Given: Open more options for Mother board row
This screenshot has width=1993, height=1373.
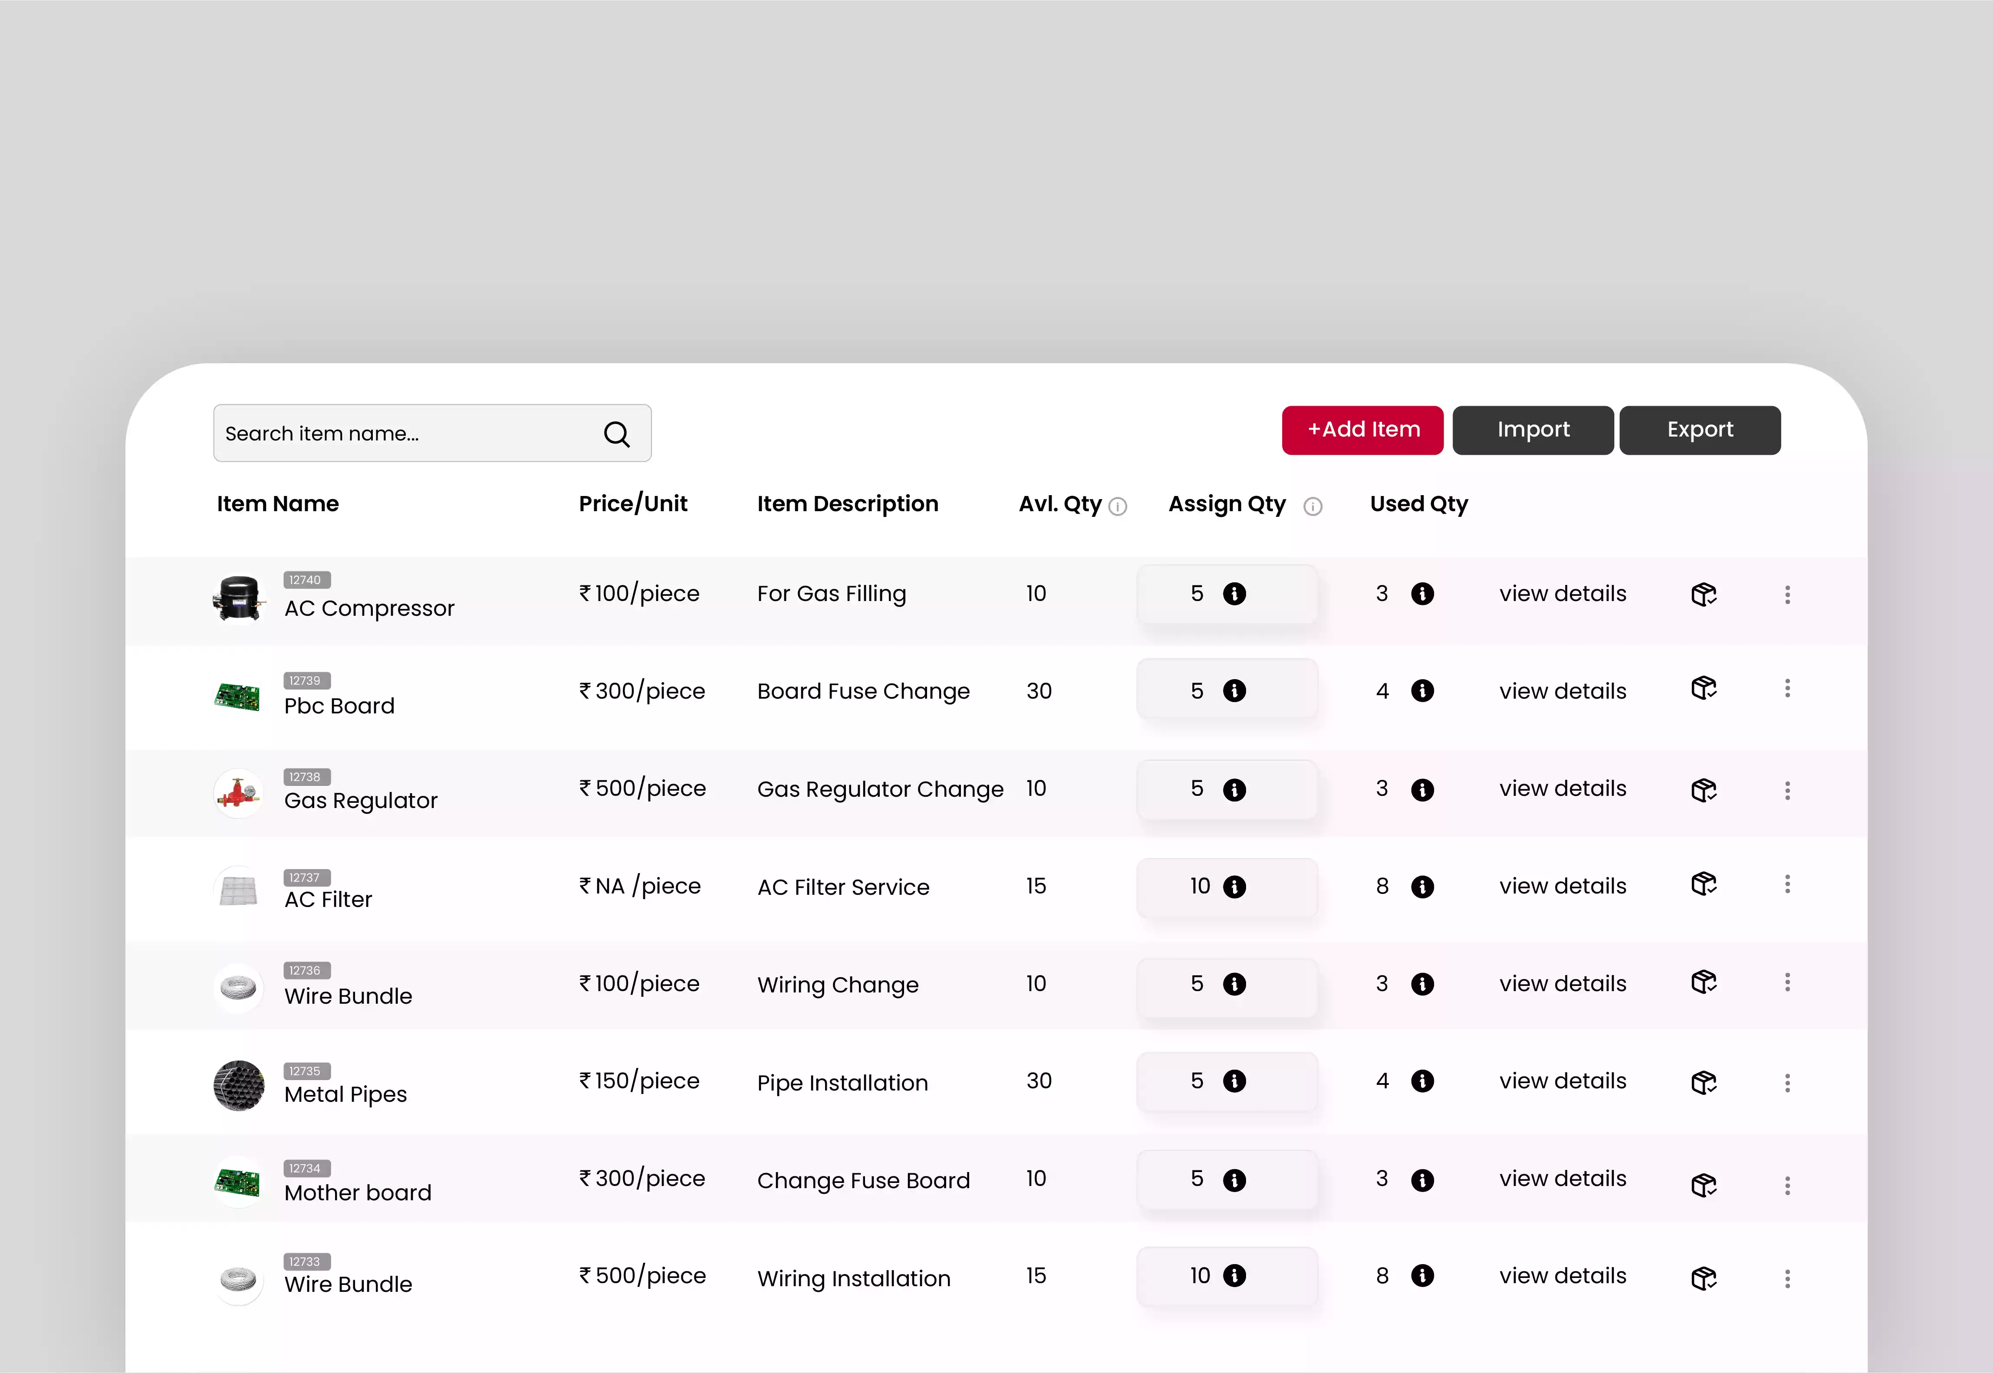Looking at the screenshot, I should pyautogui.click(x=1787, y=1186).
